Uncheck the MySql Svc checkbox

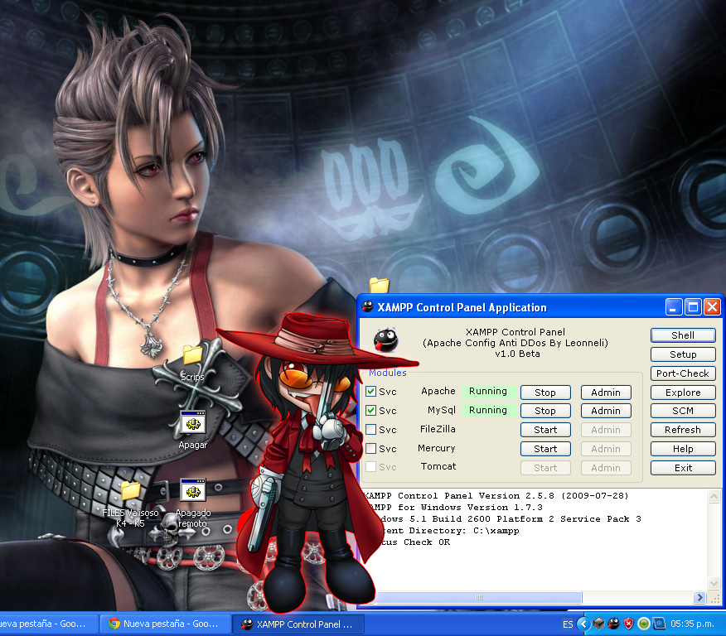(371, 411)
